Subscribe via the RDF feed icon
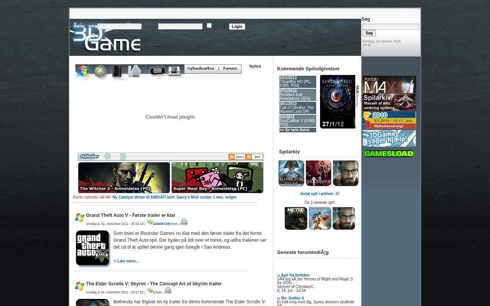The height and width of the screenshot is (306, 490). coord(254,157)
